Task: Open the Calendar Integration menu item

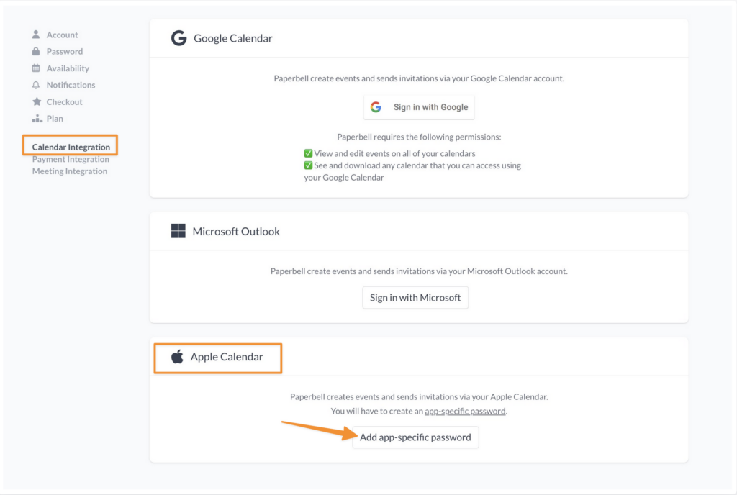Action: coord(71,147)
